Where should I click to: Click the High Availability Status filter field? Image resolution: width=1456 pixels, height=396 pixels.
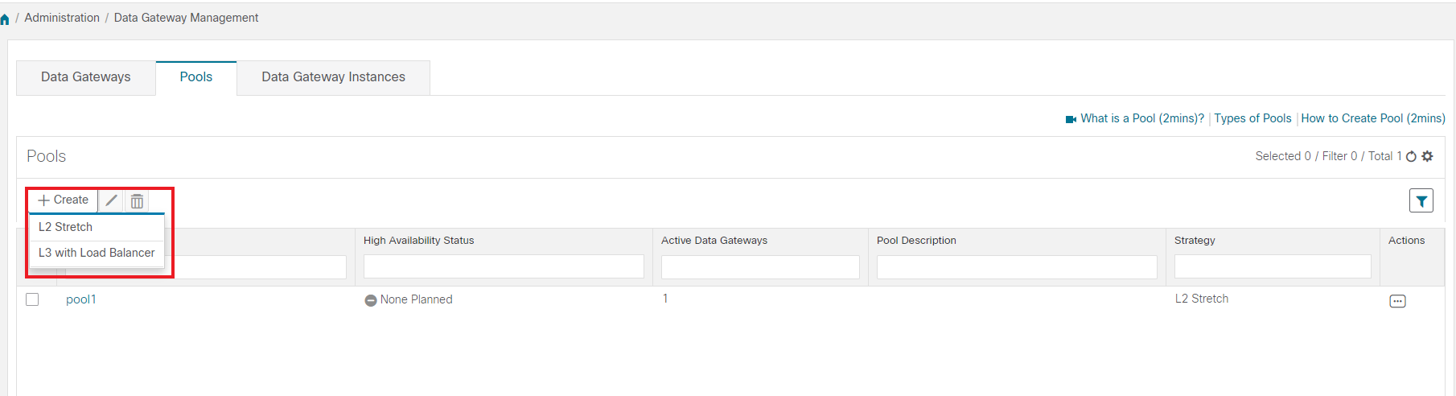tap(504, 266)
